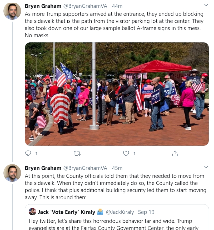Image resolution: width=214 pixels, height=230 pixels.
Task: Open Bryan Graham's avatar on the 44m tweet
Action: point(12,11)
